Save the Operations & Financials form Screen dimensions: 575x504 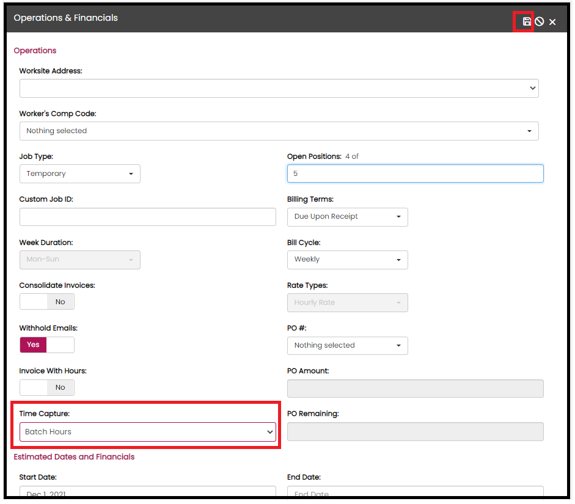(527, 21)
